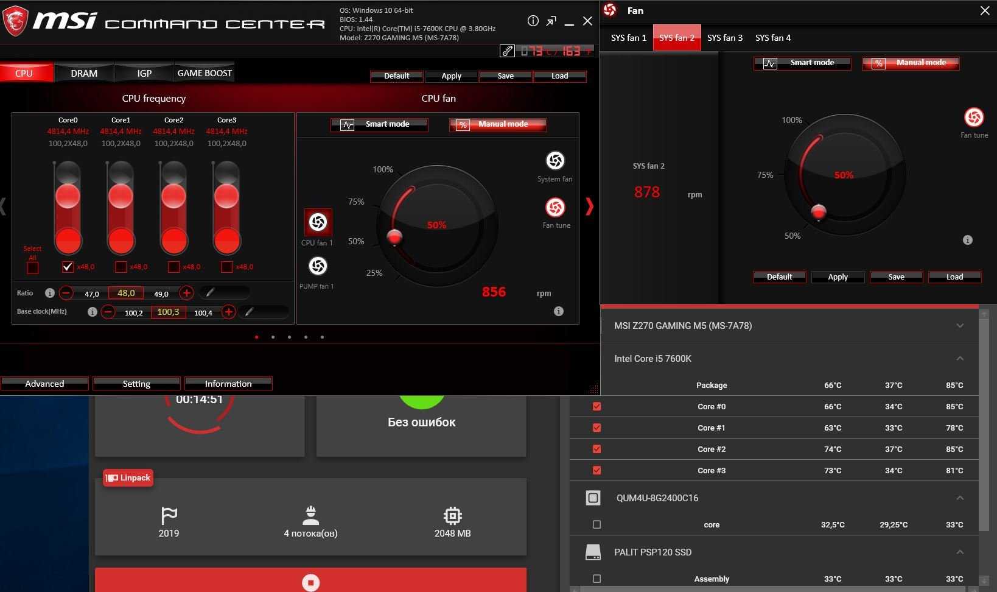The image size is (997, 592).
Task: Enable the Select All cores checkbox
Action: 33,267
